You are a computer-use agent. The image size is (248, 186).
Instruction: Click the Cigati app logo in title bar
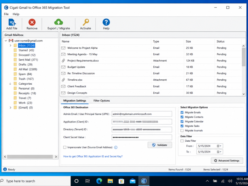(6, 7)
